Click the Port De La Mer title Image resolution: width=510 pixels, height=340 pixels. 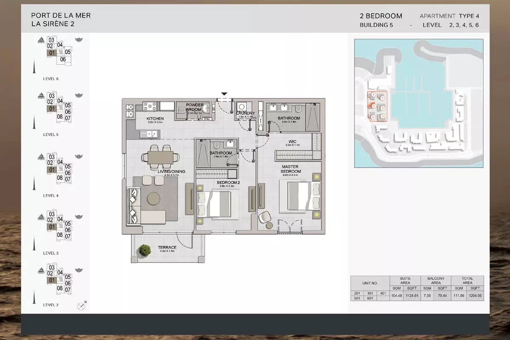[x=61, y=16]
